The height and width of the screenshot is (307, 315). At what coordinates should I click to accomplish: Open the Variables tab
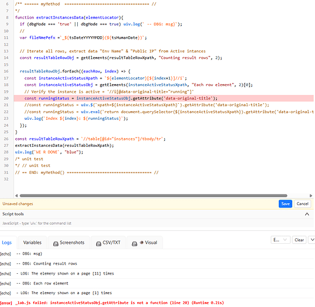point(32,243)
